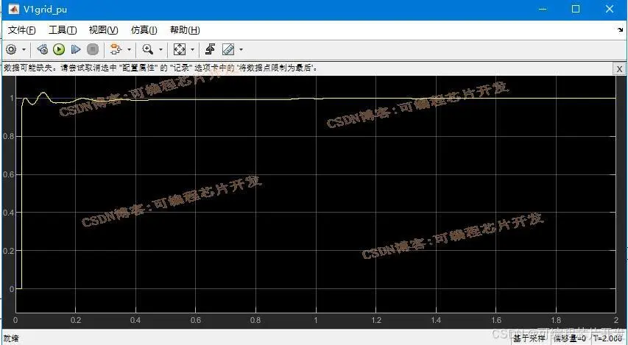Open the 文件(F) menu
Screen dimensions: 628x345
tap(21, 30)
